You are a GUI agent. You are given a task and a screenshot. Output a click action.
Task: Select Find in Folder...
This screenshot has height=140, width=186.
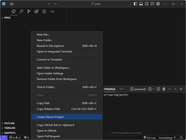pos(67,87)
